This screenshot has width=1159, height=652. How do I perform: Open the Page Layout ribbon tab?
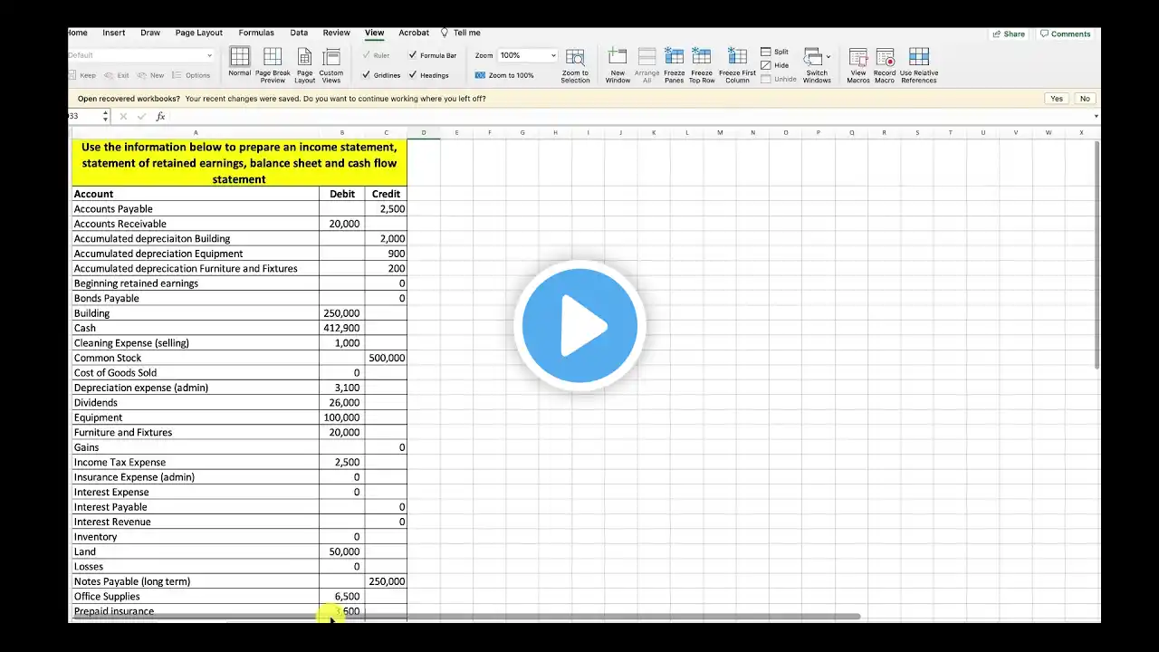point(199,33)
